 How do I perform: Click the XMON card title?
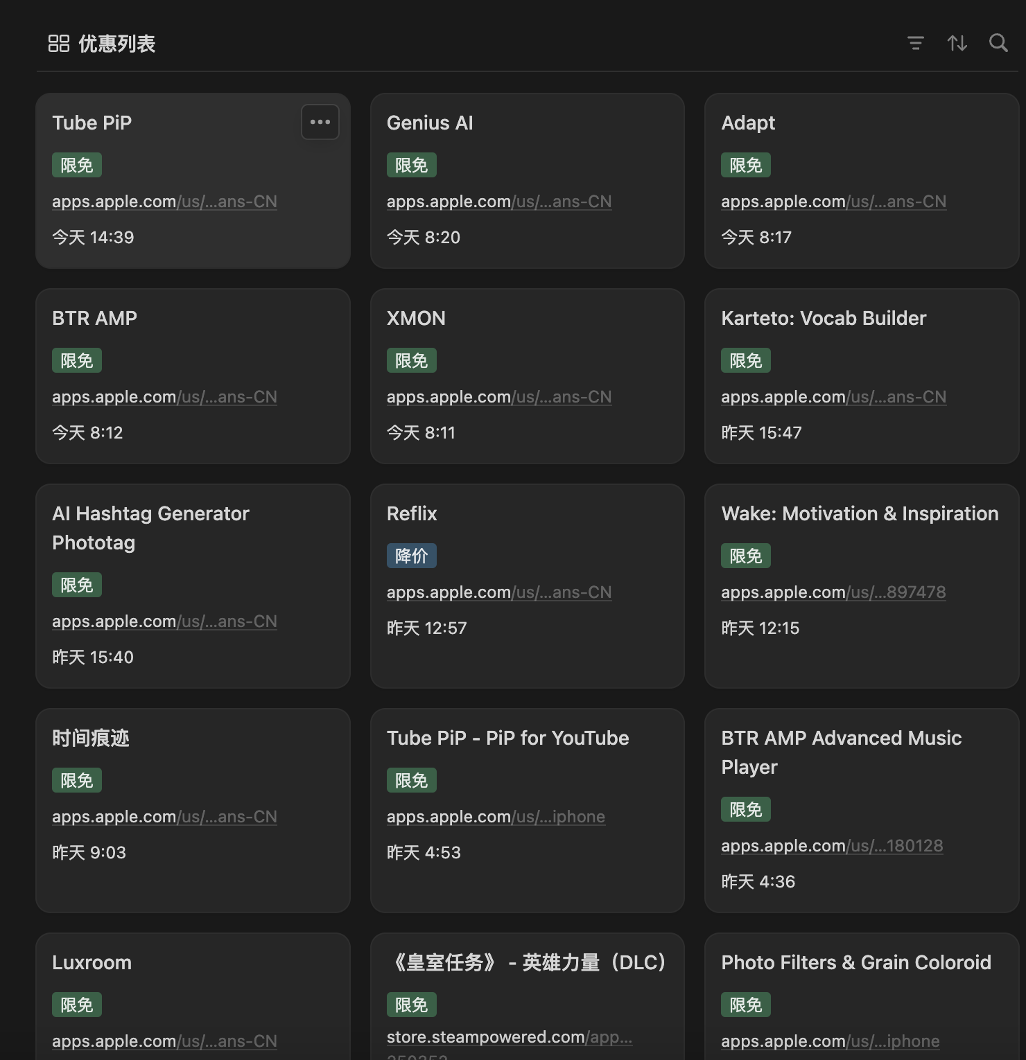coord(416,318)
